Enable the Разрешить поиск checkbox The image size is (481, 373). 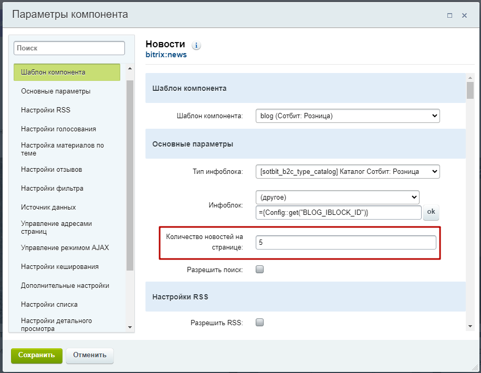coord(259,270)
